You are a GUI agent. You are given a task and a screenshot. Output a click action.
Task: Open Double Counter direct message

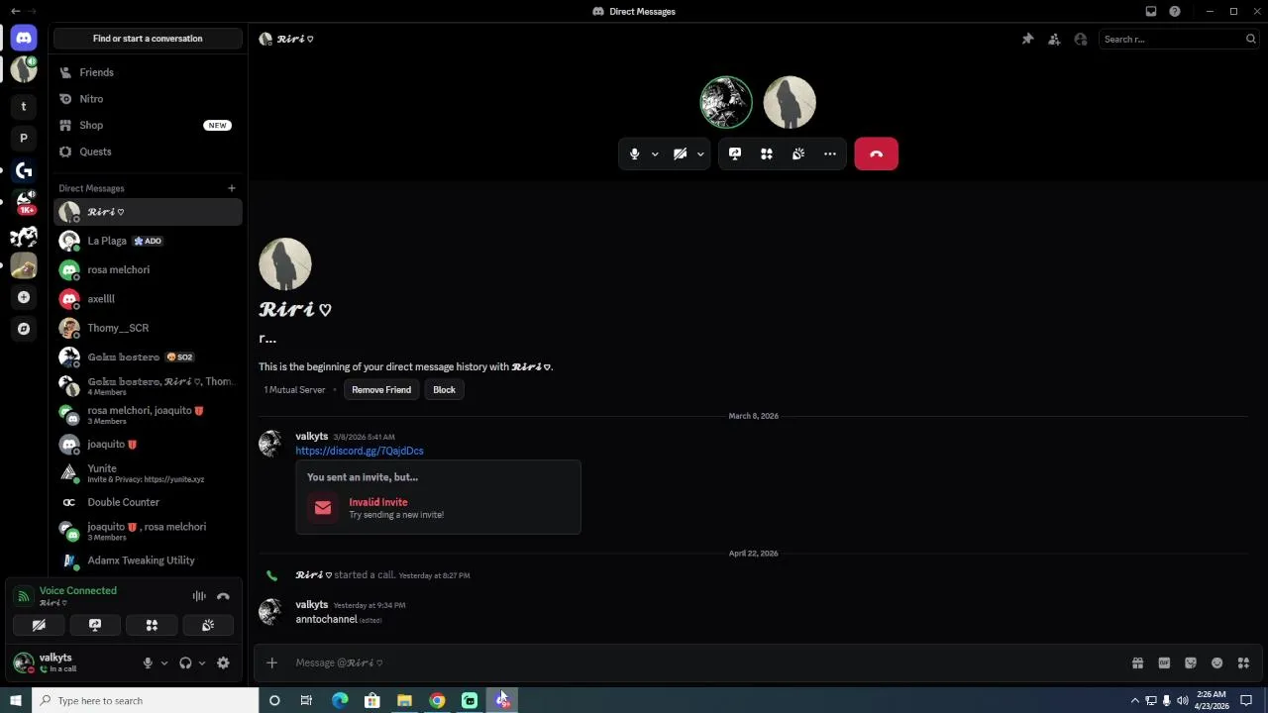click(148, 502)
